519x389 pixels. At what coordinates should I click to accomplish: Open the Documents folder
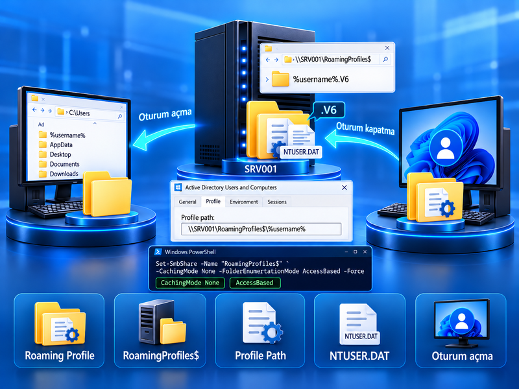pyautogui.click(x=59, y=164)
